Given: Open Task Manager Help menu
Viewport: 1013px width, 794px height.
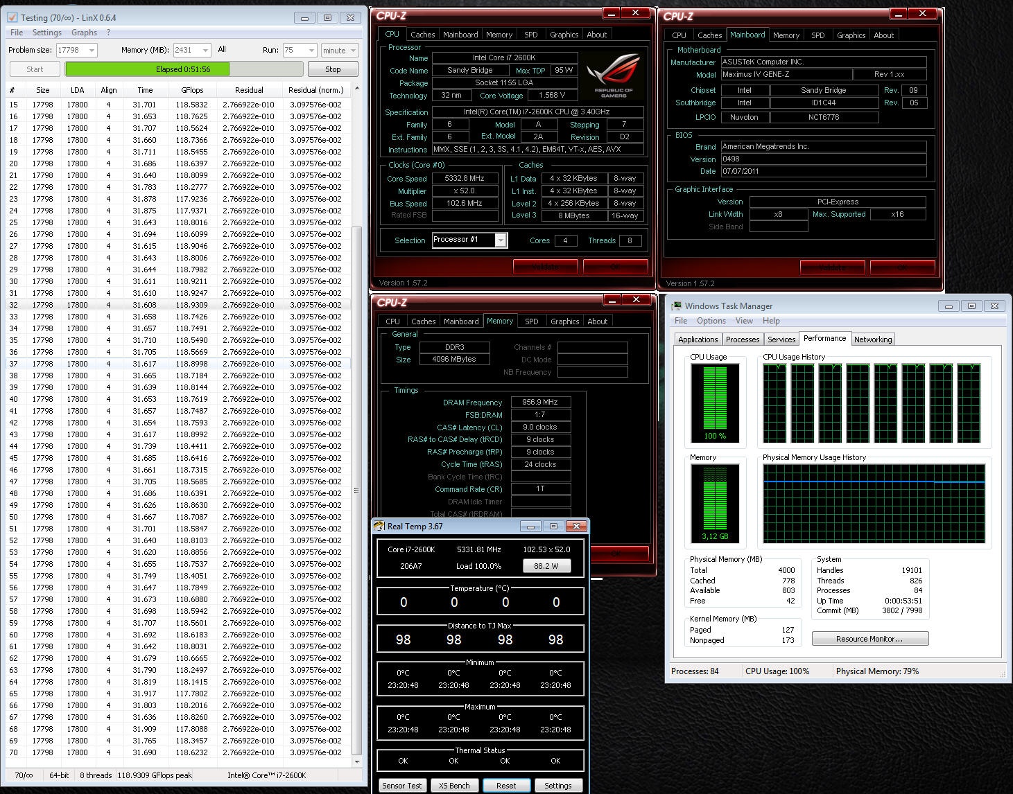Looking at the screenshot, I should pos(771,321).
